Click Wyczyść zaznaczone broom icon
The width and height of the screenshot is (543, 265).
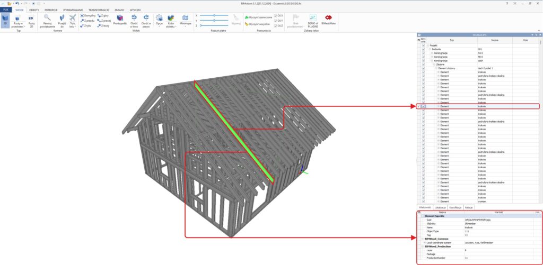point(247,17)
